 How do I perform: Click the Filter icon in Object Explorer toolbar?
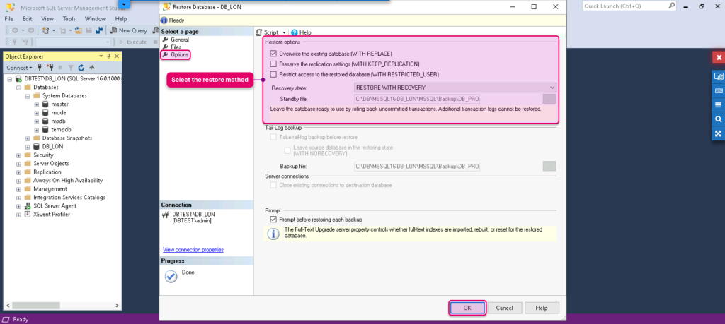pos(71,67)
